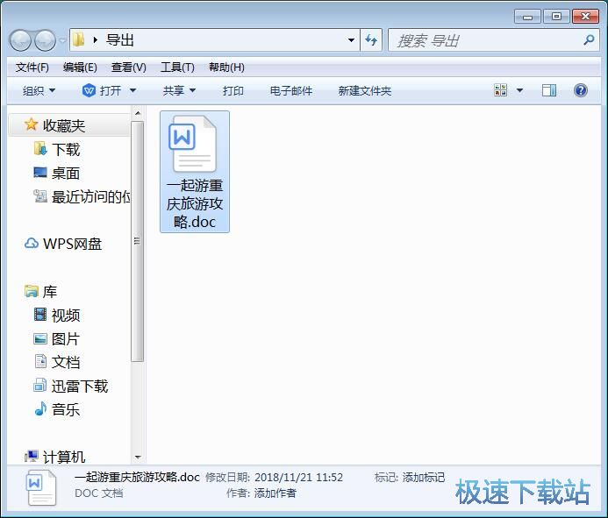The width and height of the screenshot is (608, 518).
Task: Click the search magnifier icon
Action: [589, 39]
